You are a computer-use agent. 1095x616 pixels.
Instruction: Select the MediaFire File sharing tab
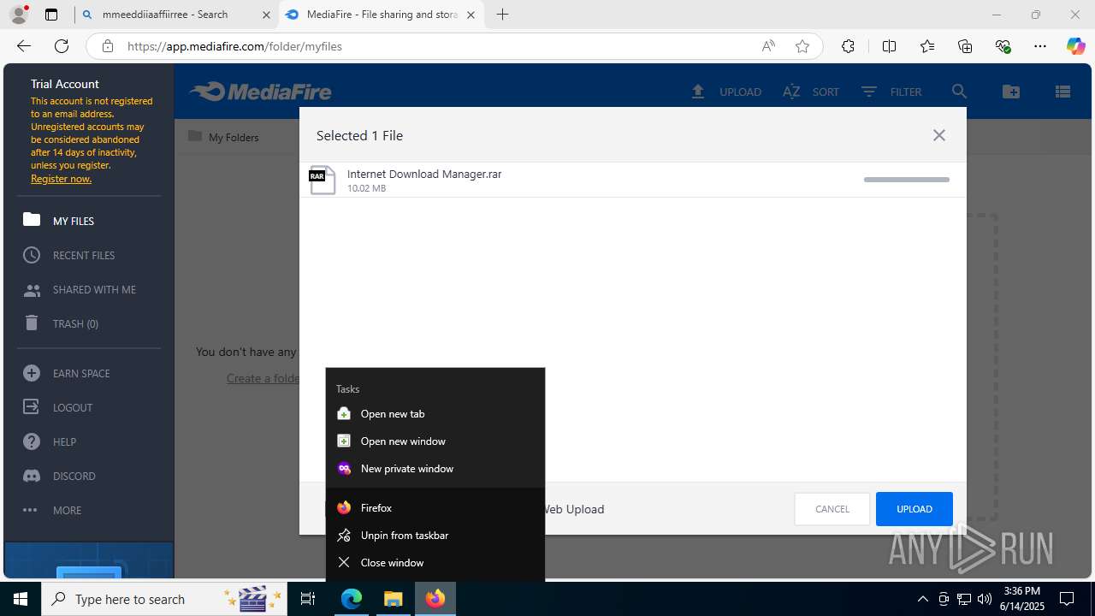pyautogui.click(x=383, y=15)
